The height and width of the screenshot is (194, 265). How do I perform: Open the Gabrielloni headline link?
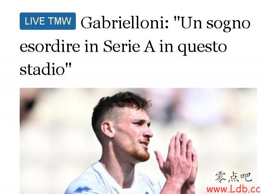135,46
